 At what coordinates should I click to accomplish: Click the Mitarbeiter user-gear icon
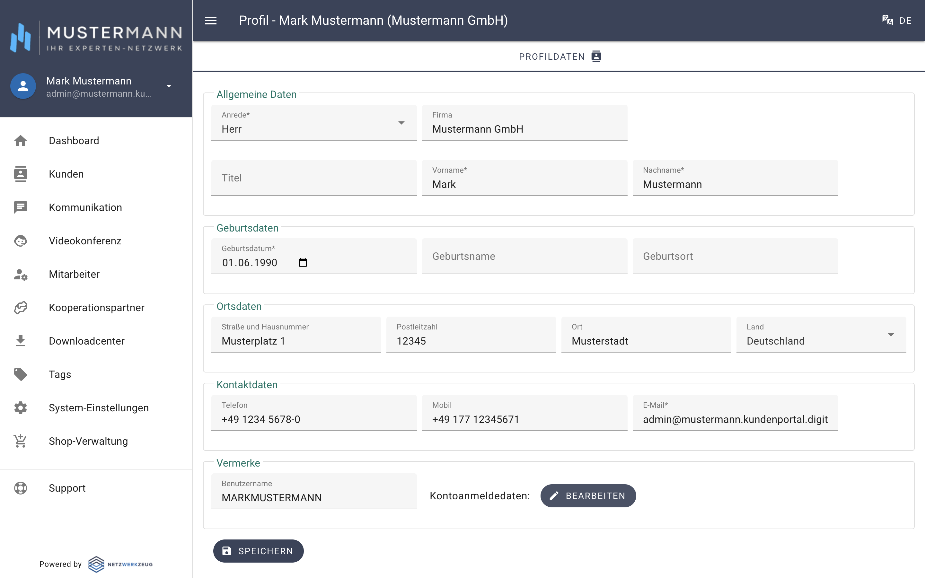(x=21, y=274)
